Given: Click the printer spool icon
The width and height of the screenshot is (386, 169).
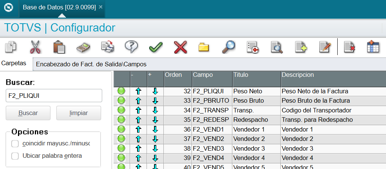Looking at the screenshot, I should [108, 47].
